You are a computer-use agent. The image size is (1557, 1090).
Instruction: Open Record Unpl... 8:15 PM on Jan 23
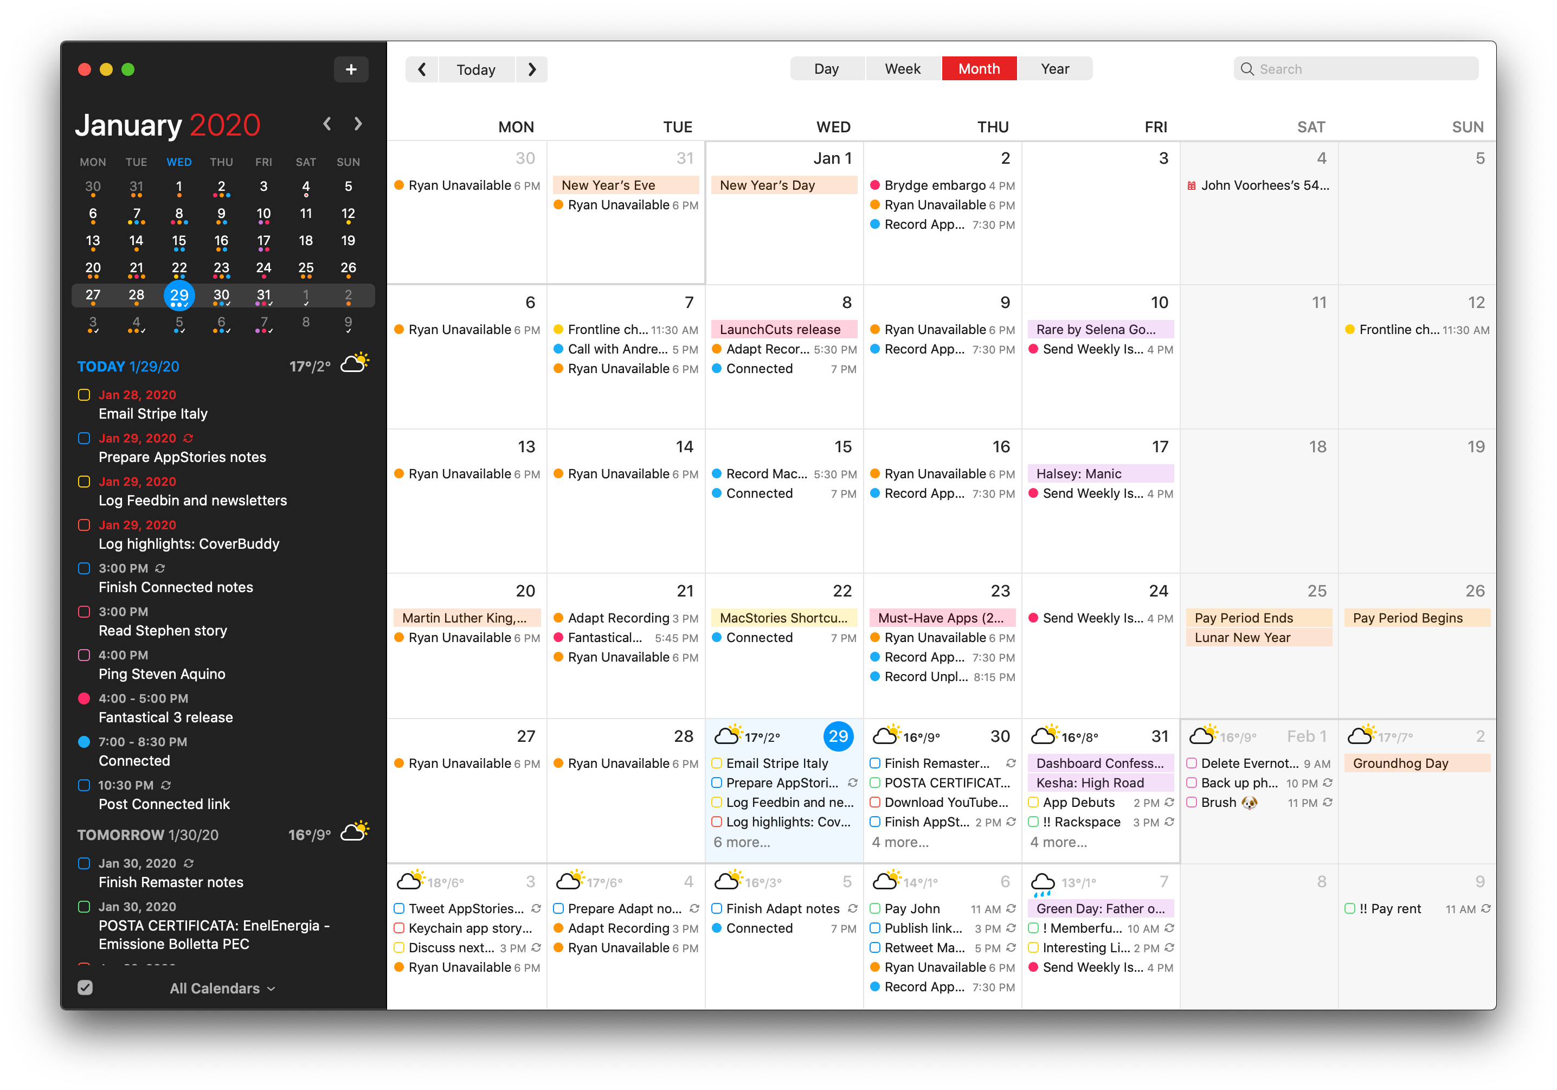pyautogui.click(x=943, y=677)
